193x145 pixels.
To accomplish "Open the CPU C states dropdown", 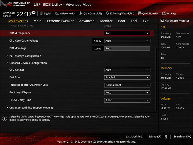I will [x=127, y=70].
